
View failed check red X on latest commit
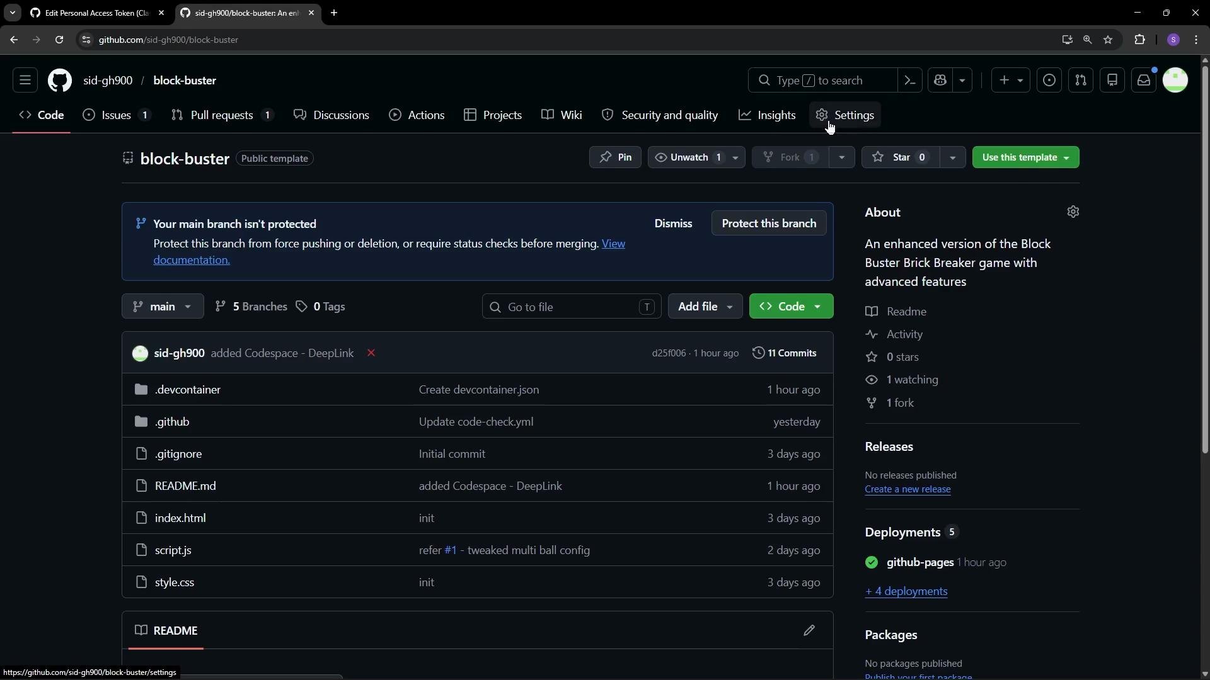[x=371, y=353]
